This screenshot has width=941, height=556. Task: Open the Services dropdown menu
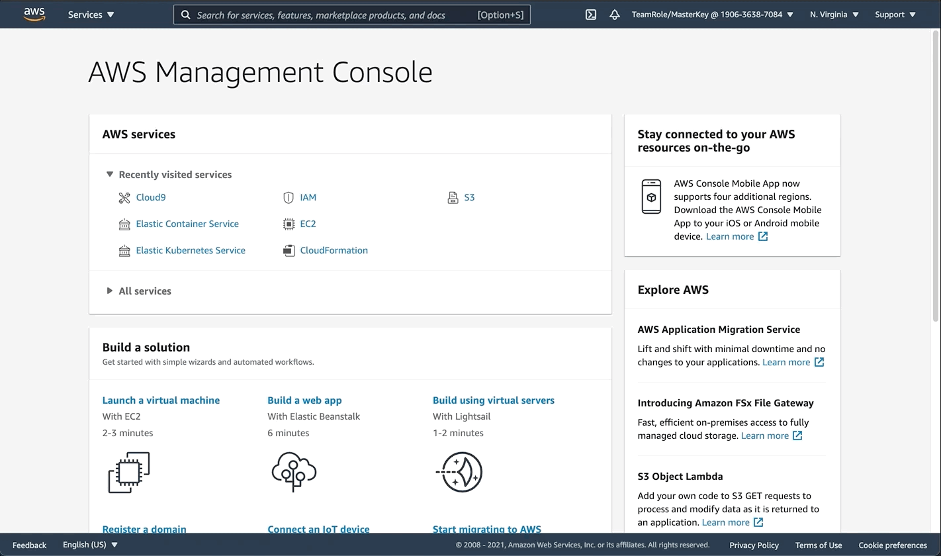pyautogui.click(x=91, y=15)
